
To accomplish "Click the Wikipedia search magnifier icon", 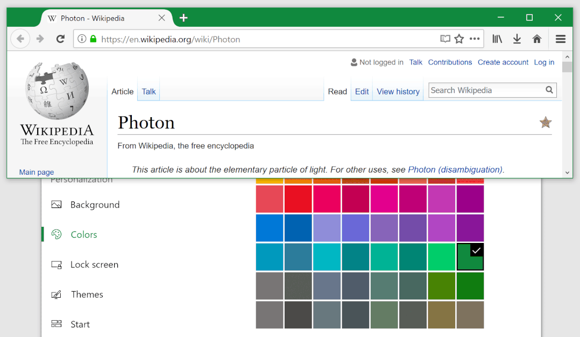I will pyautogui.click(x=549, y=90).
